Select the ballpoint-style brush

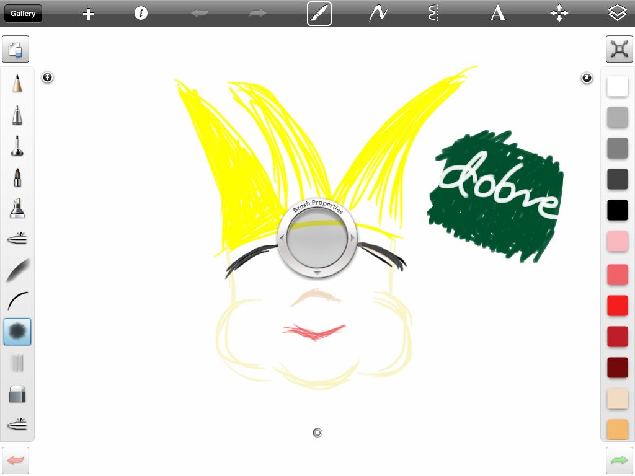[17, 146]
